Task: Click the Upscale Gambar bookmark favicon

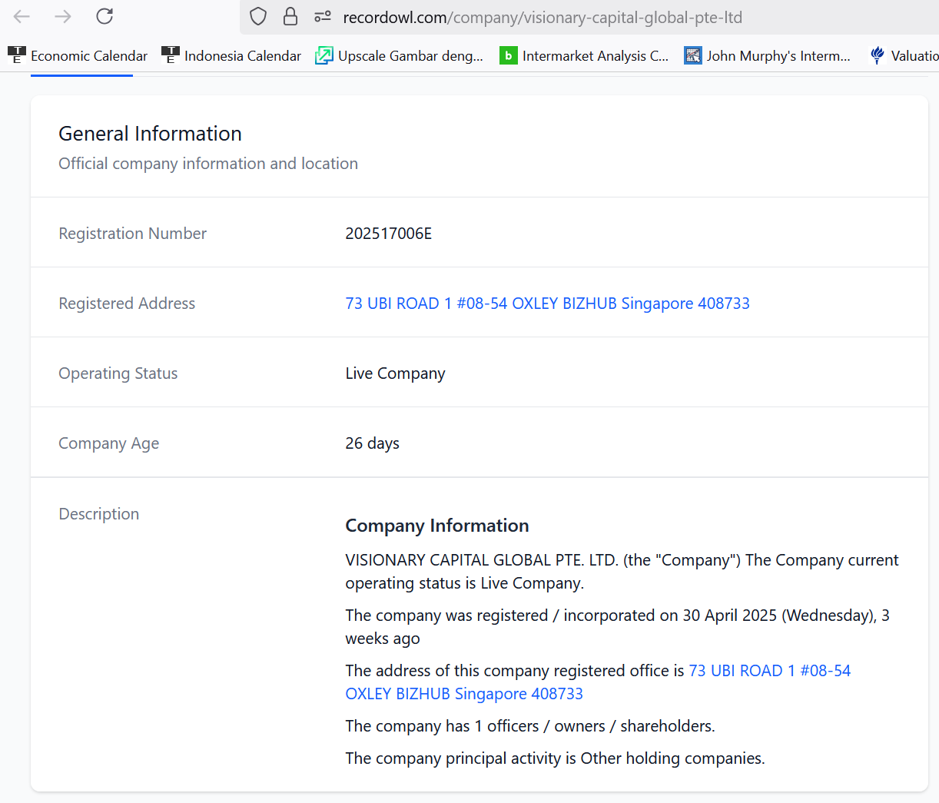Action: coord(324,55)
